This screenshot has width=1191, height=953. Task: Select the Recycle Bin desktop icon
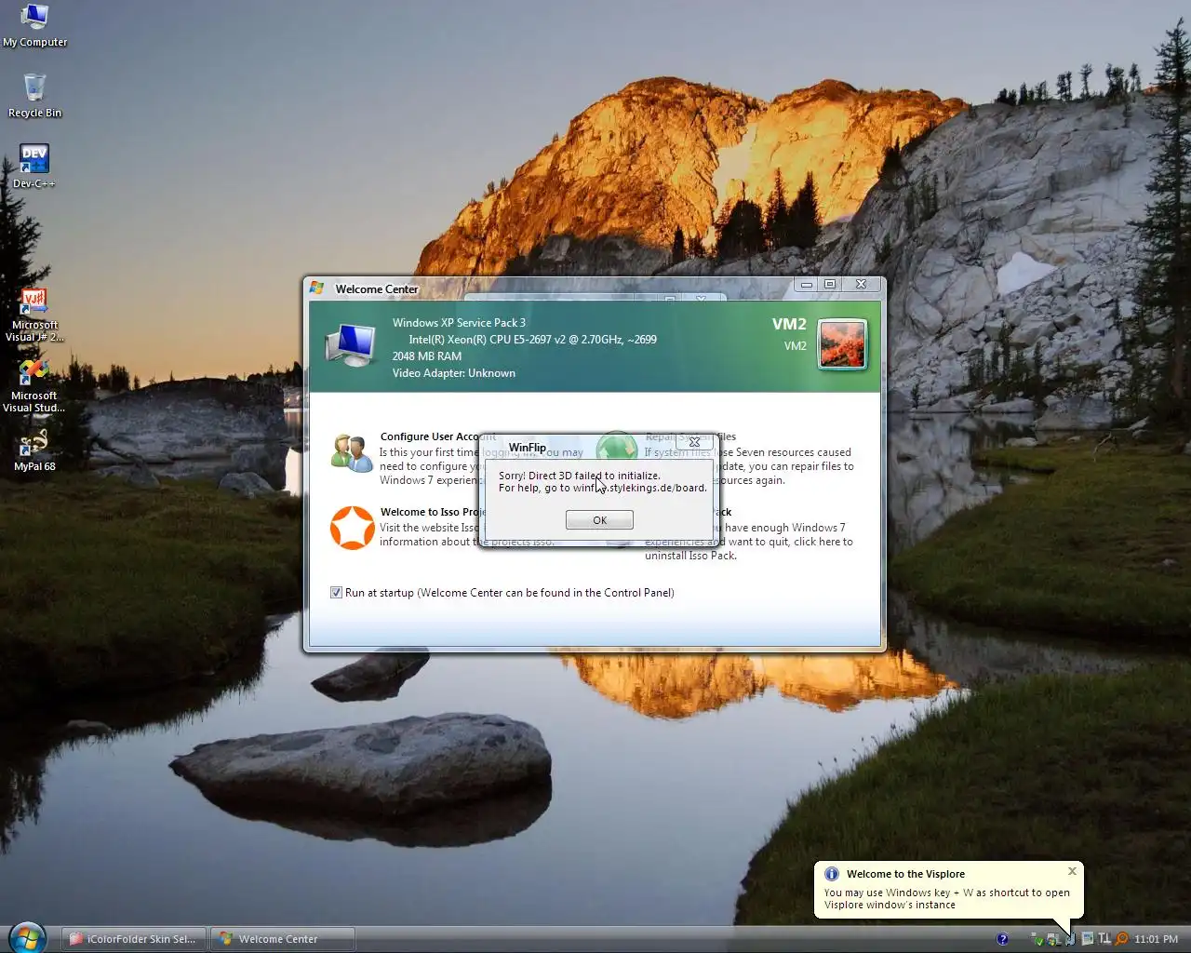pyautogui.click(x=34, y=96)
